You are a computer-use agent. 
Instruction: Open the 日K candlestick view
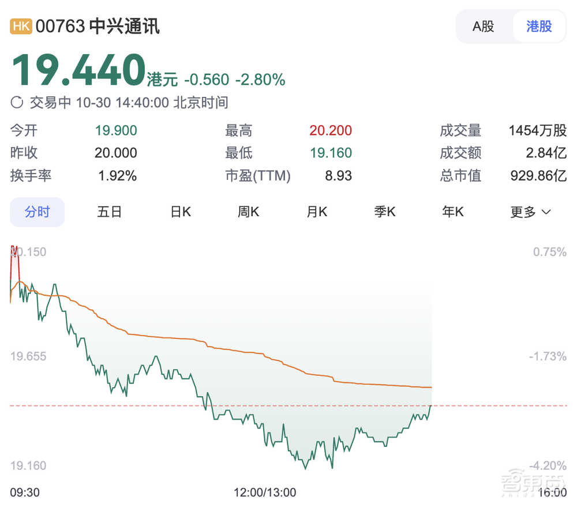180,212
